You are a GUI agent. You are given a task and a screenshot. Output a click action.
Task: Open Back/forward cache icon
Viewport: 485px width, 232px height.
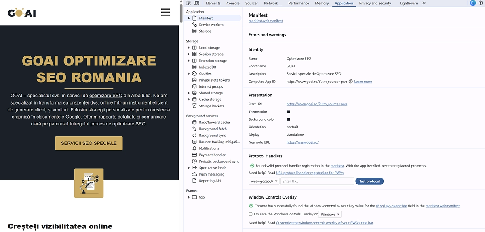(194, 122)
